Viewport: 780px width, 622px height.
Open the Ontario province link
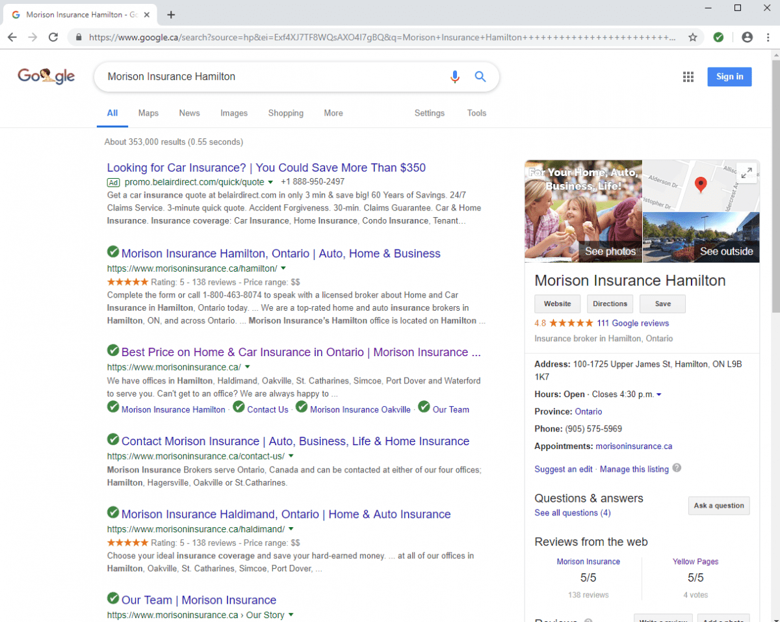point(588,411)
